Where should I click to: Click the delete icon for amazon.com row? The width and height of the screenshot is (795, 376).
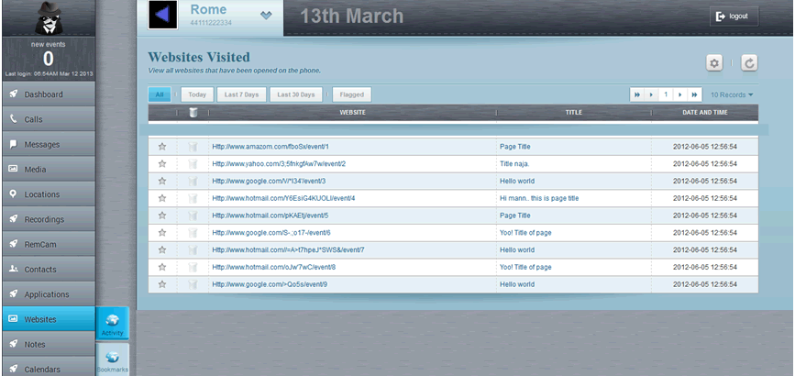pos(193,147)
